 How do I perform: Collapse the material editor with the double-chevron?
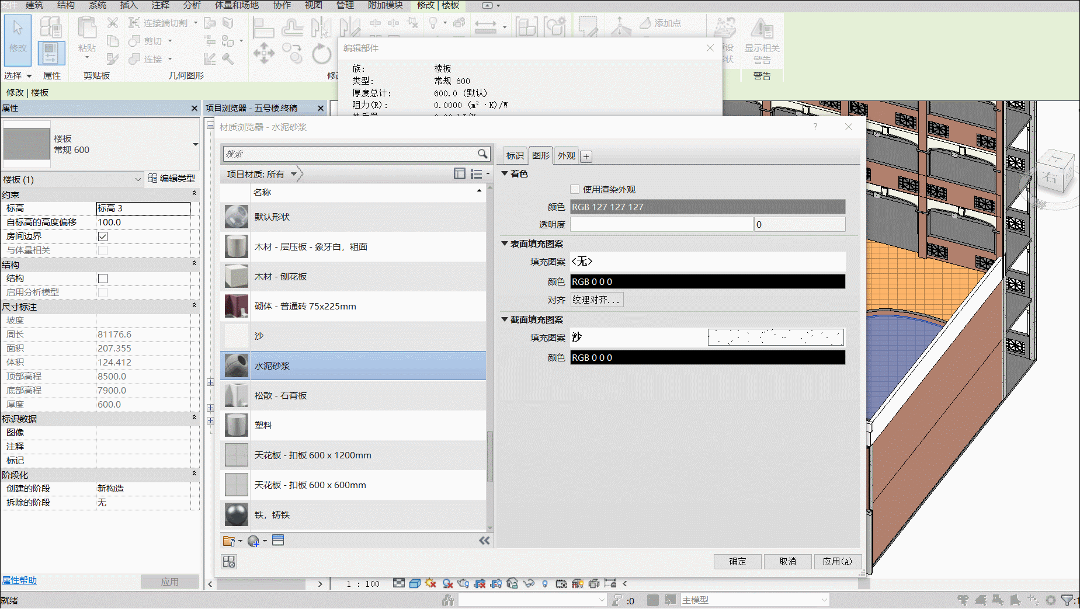pos(484,541)
